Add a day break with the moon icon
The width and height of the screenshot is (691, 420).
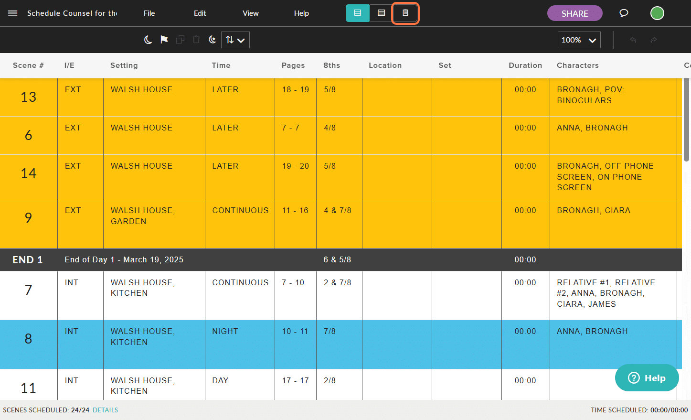pos(148,40)
